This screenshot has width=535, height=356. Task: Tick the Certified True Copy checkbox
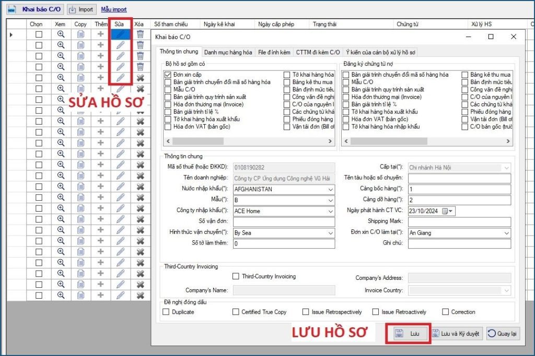[x=236, y=312]
